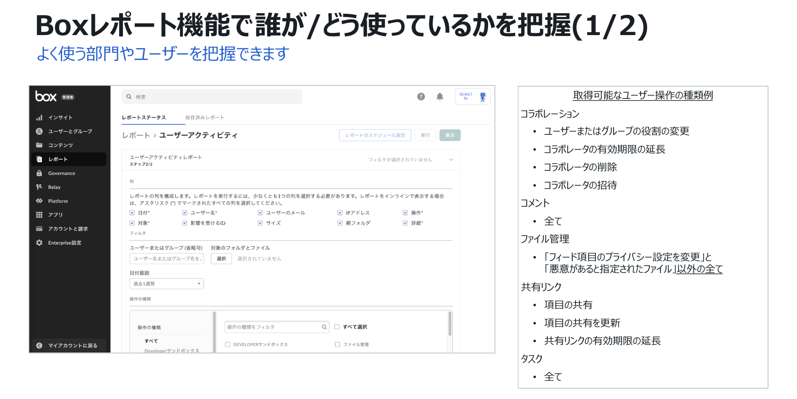Click the Insights bar chart icon
The image size is (797, 399).
(39, 118)
